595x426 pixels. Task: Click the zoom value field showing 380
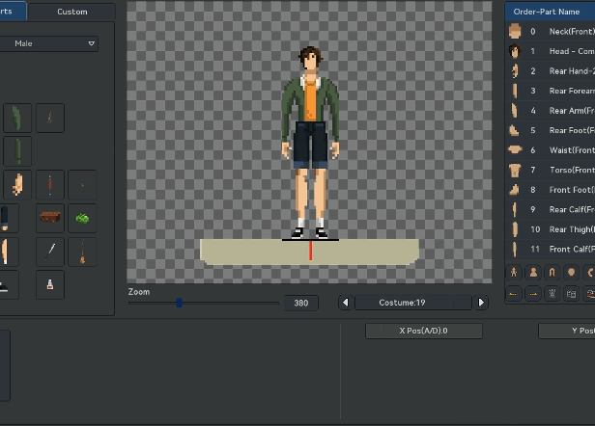coord(300,303)
